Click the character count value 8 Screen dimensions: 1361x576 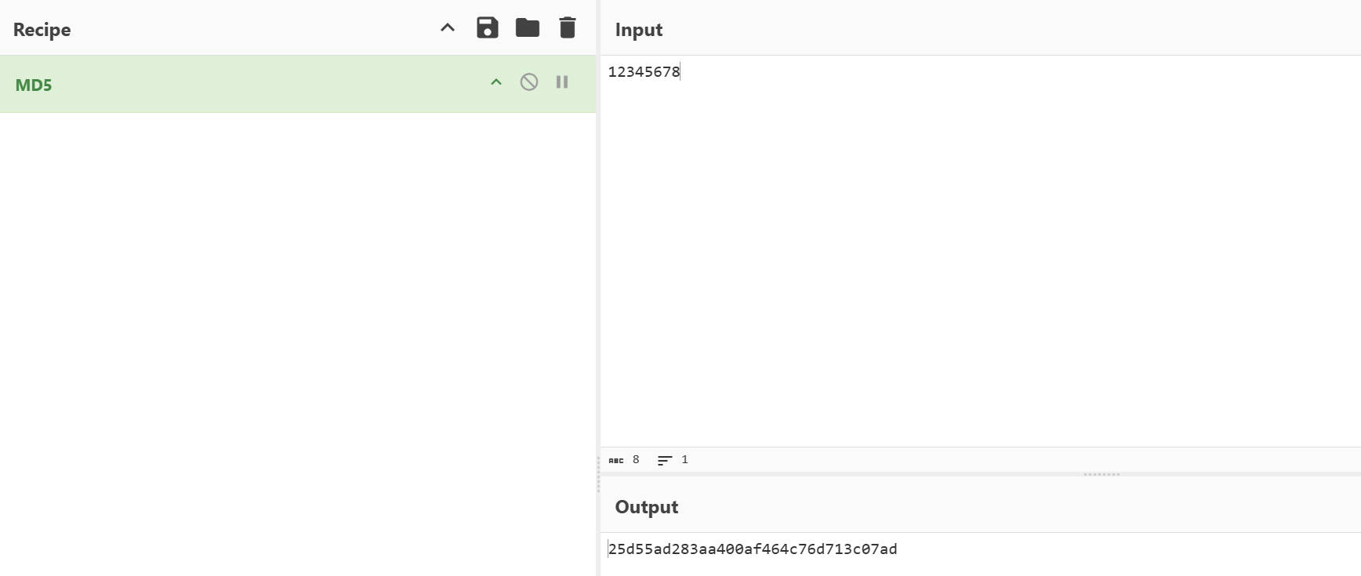coord(636,460)
